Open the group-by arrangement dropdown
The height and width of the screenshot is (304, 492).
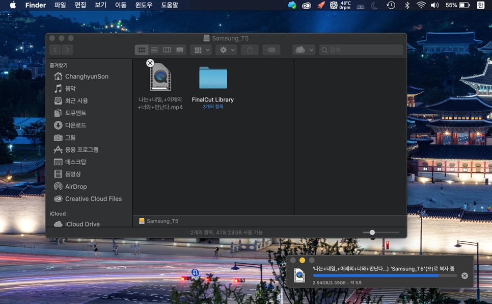(x=201, y=49)
